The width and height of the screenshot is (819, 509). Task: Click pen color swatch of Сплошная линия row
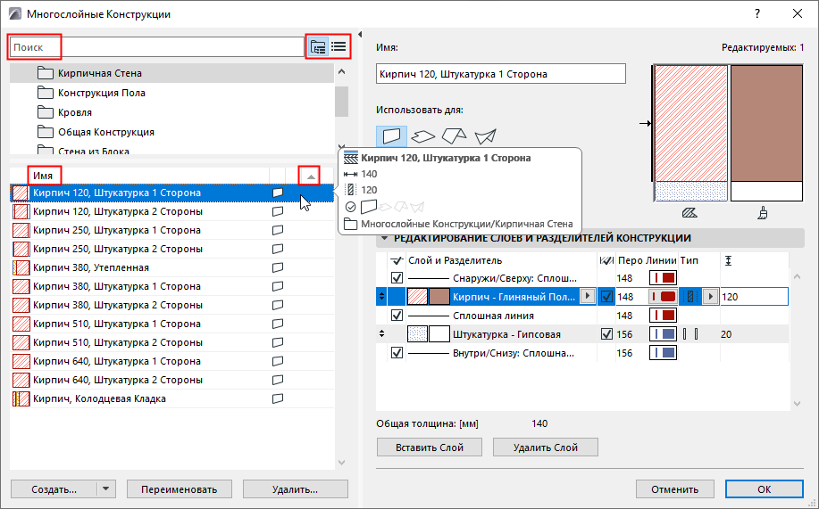(x=663, y=316)
